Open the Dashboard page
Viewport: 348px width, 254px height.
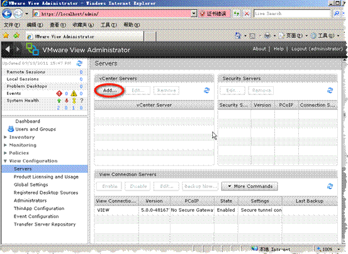pyautogui.click(x=28, y=121)
